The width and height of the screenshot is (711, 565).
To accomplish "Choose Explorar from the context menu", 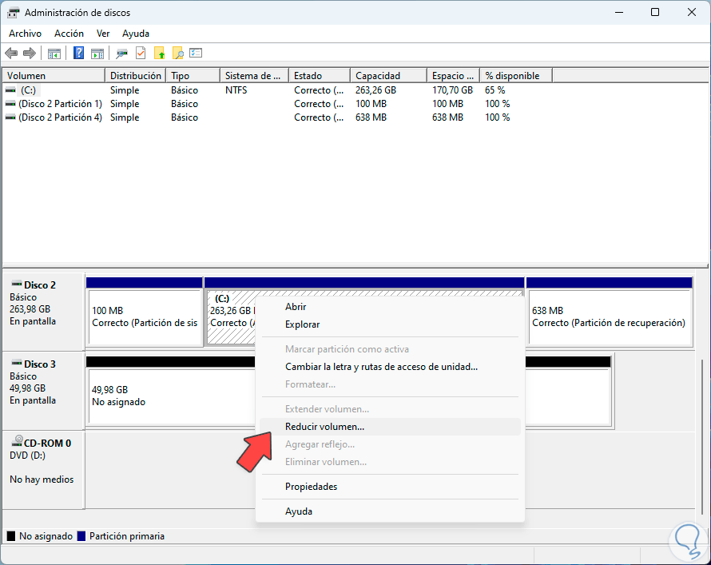I will click(x=390, y=324).
